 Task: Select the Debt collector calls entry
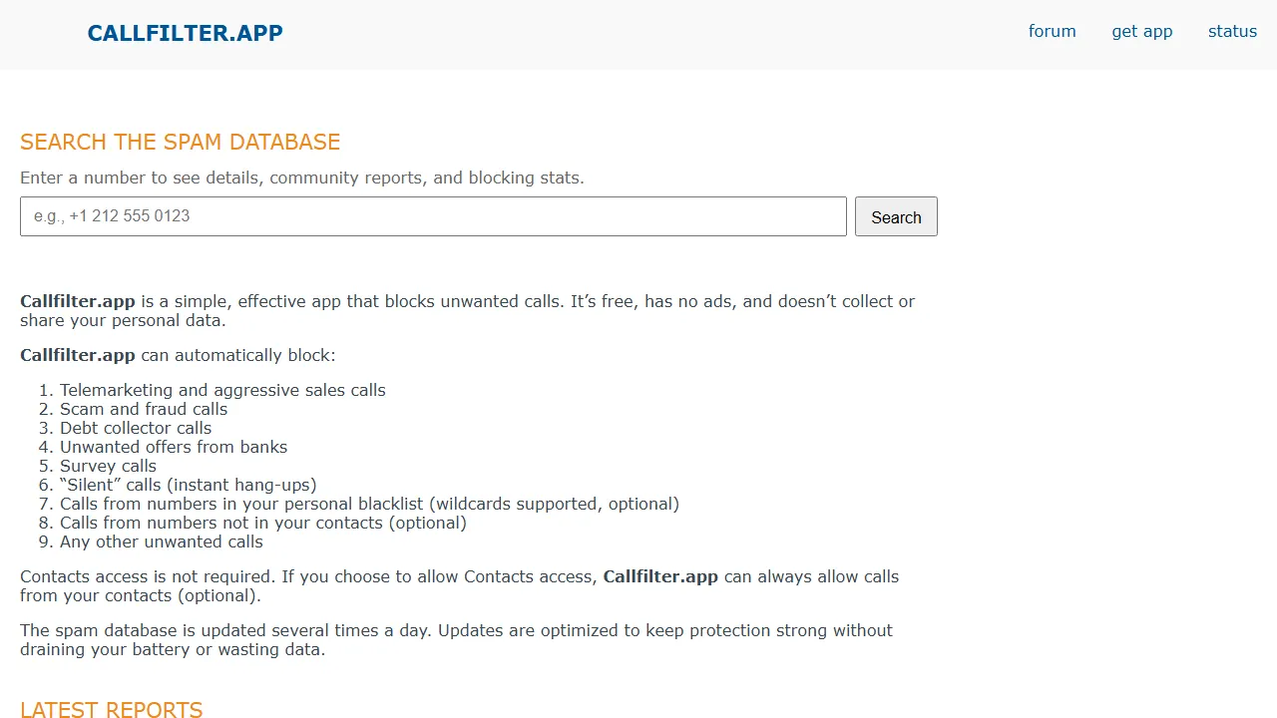pos(136,428)
